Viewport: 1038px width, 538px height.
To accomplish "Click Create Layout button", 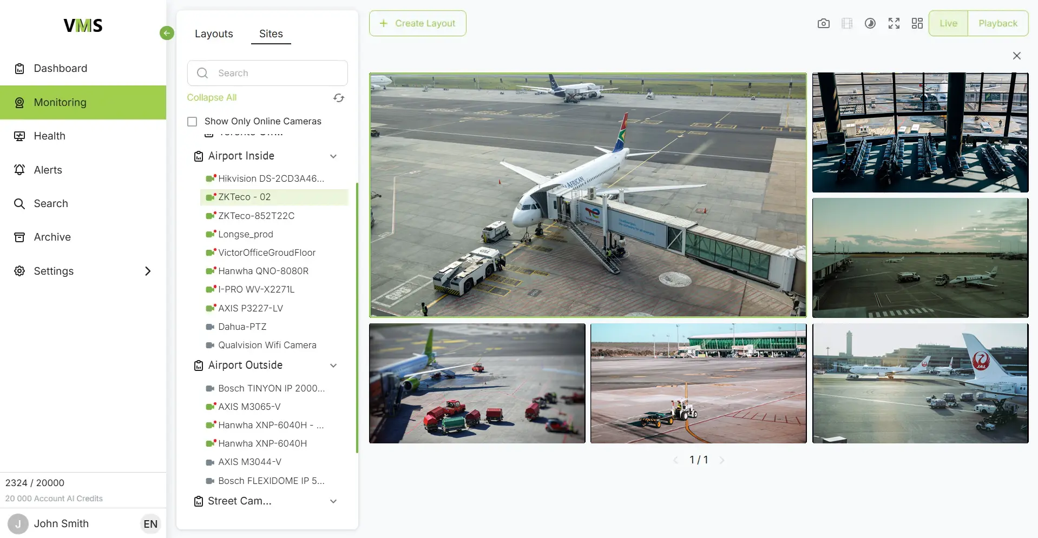I will [417, 23].
